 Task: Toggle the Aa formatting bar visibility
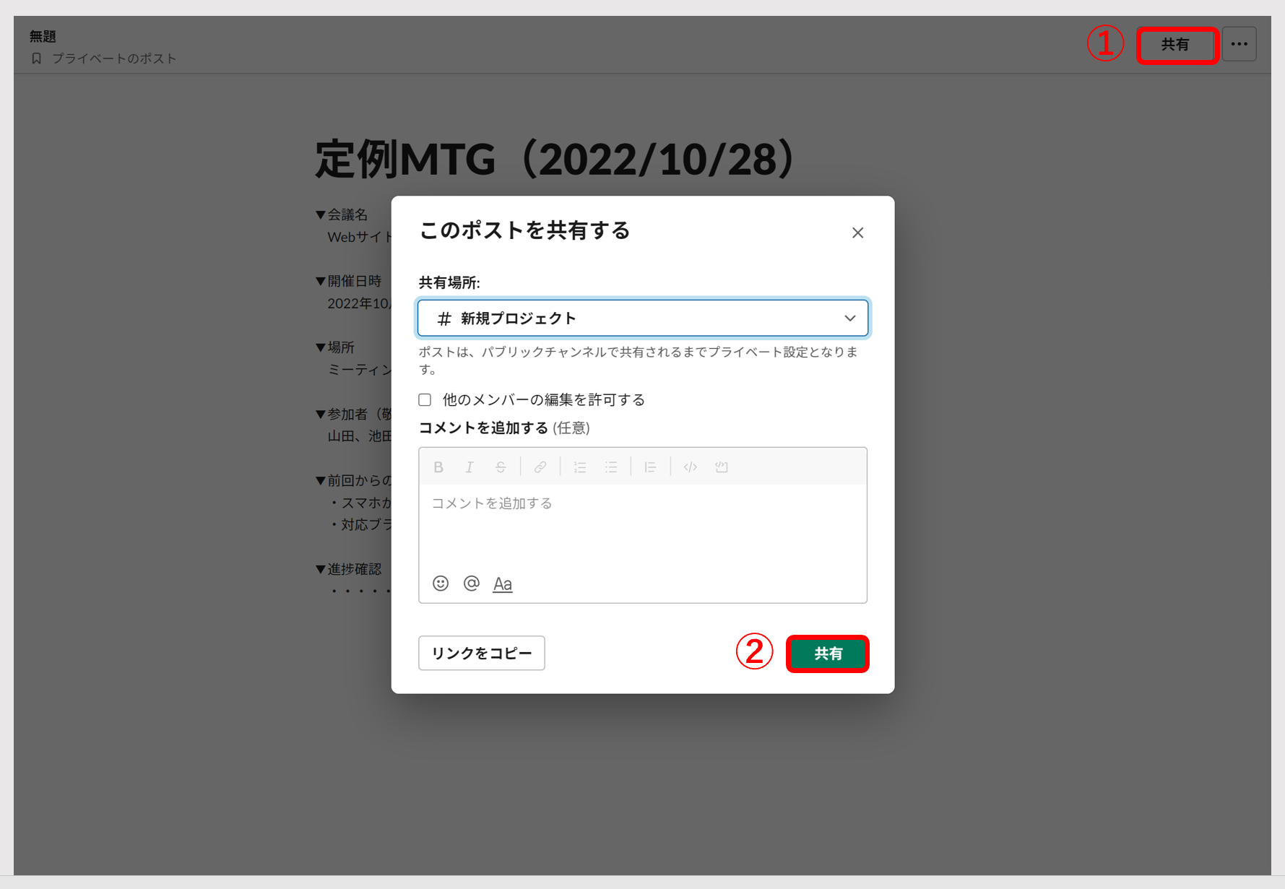[502, 583]
